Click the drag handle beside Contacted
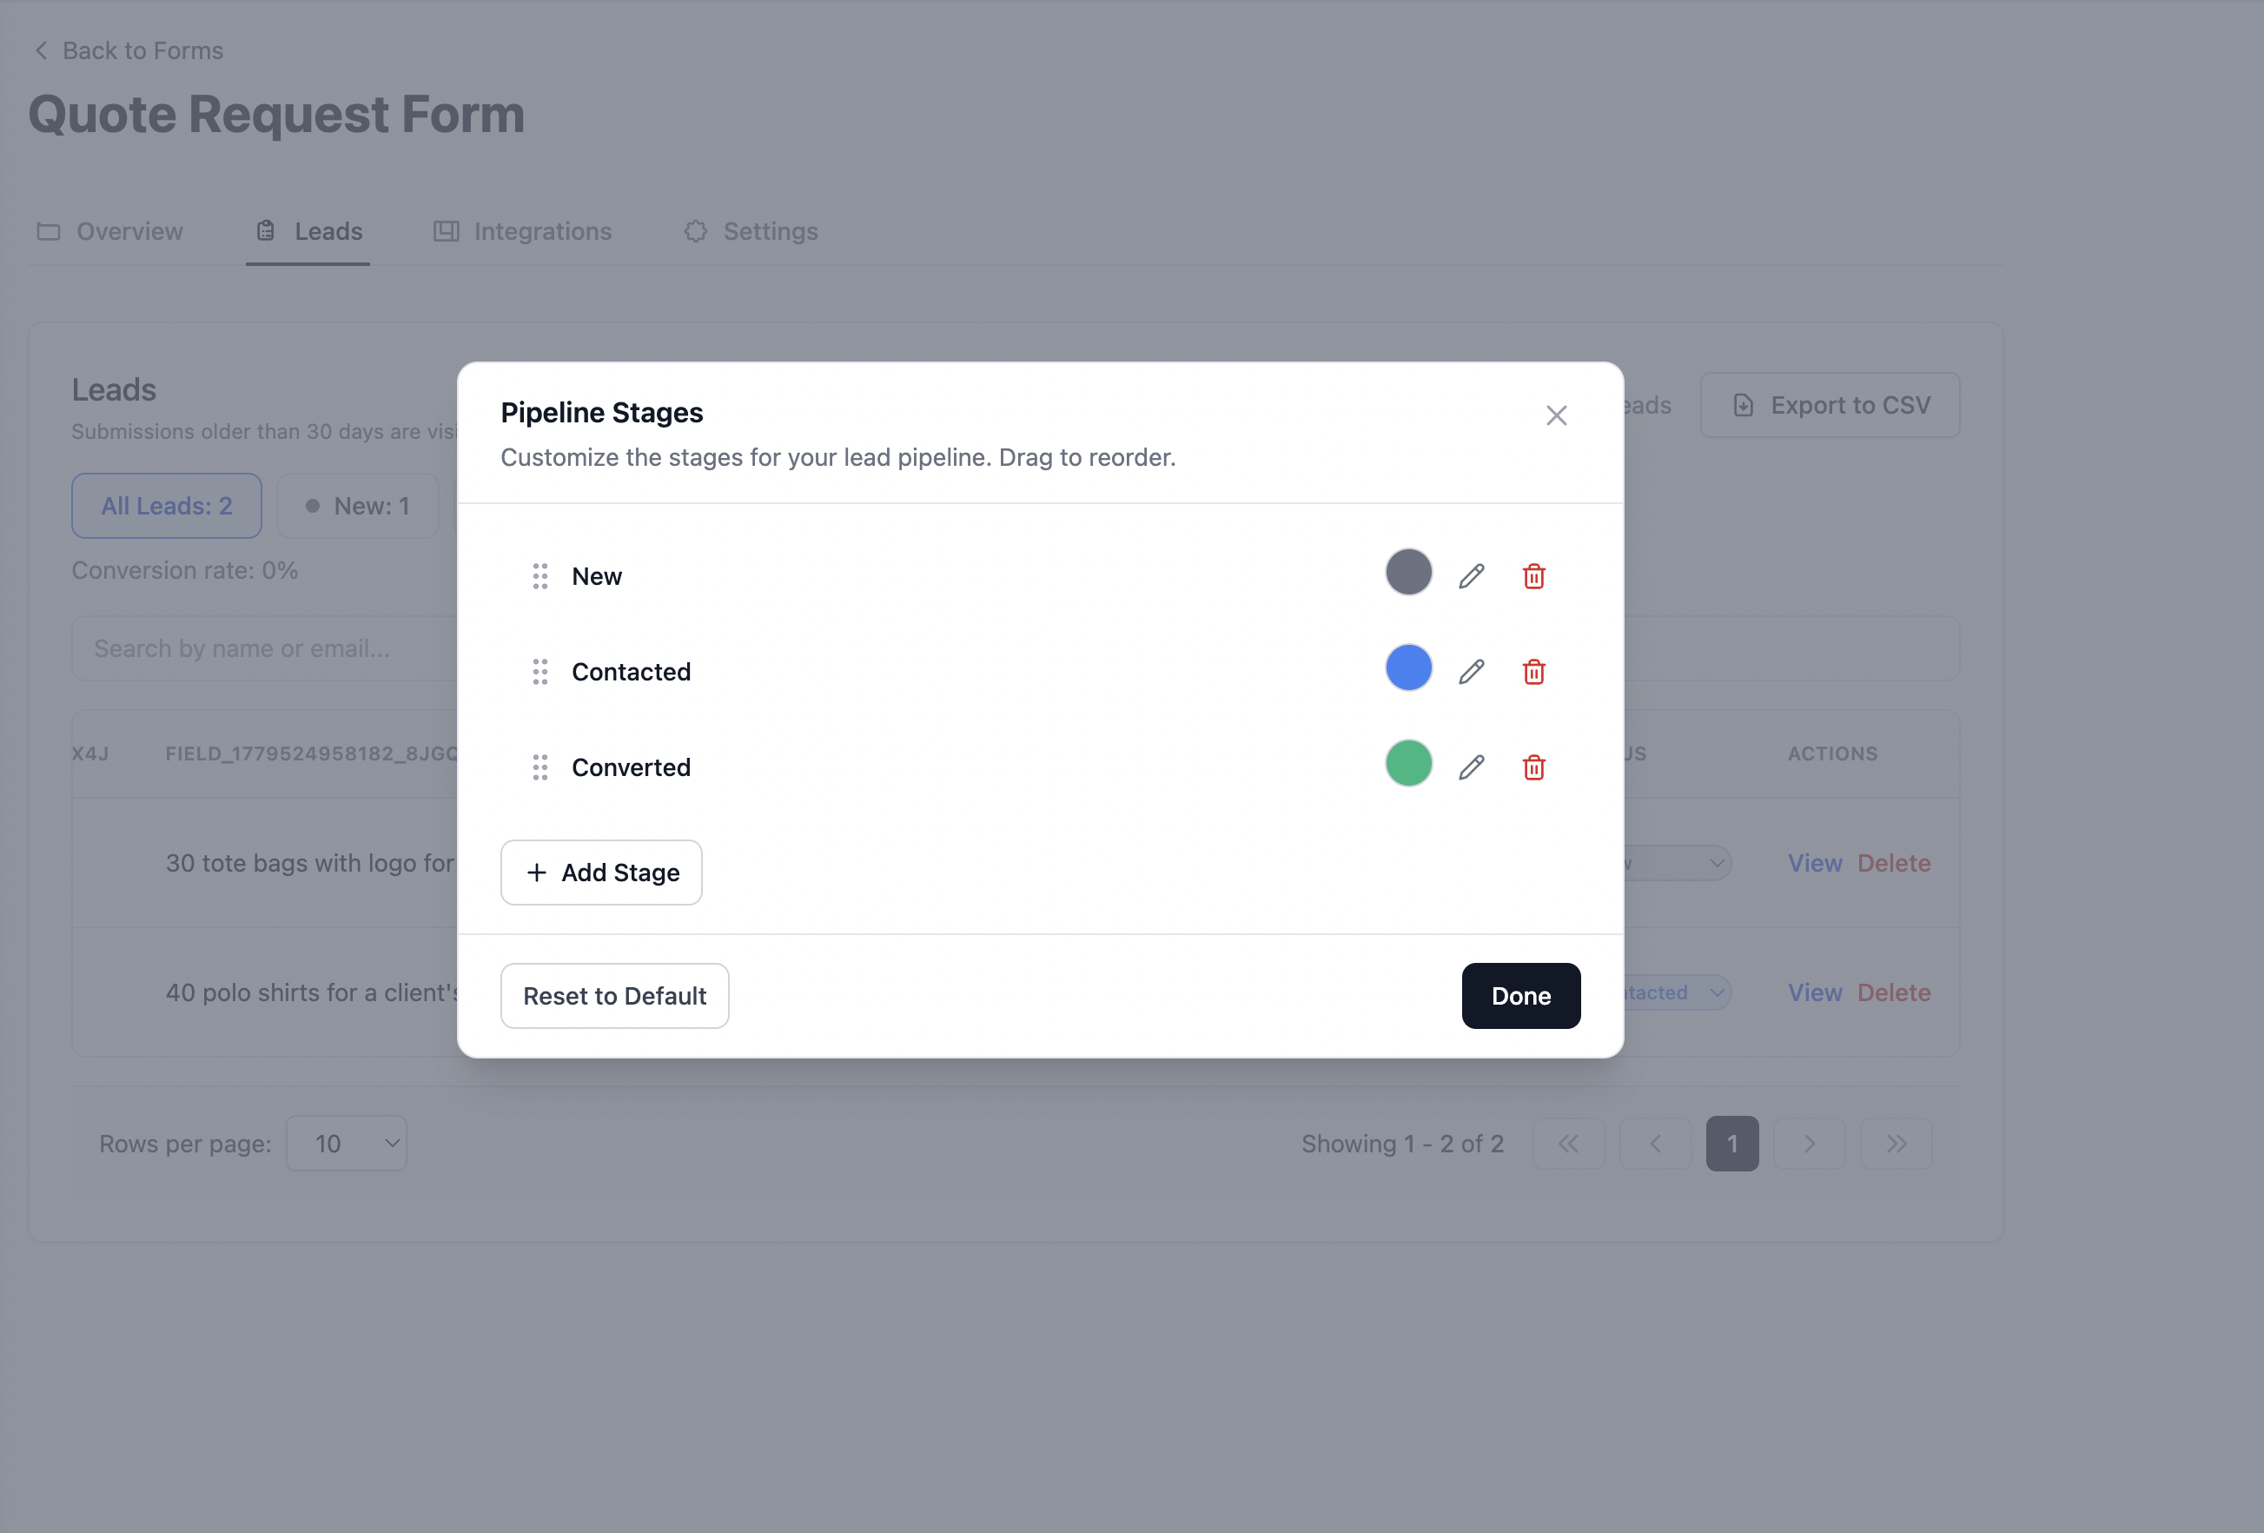The image size is (2264, 1533). pyautogui.click(x=540, y=672)
